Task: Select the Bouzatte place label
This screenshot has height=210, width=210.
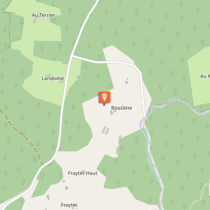Action: (121, 108)
